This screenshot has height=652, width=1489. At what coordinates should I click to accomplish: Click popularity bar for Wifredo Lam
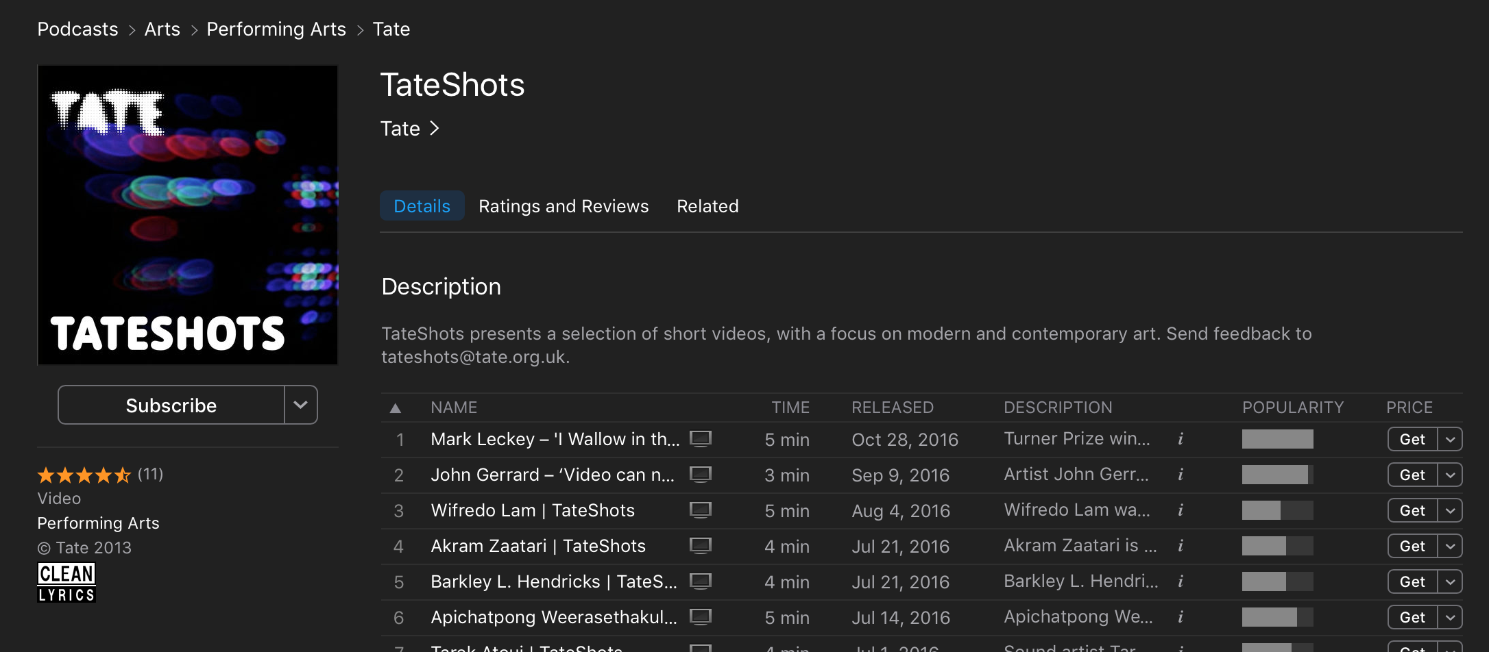[x=1278, y=510]
